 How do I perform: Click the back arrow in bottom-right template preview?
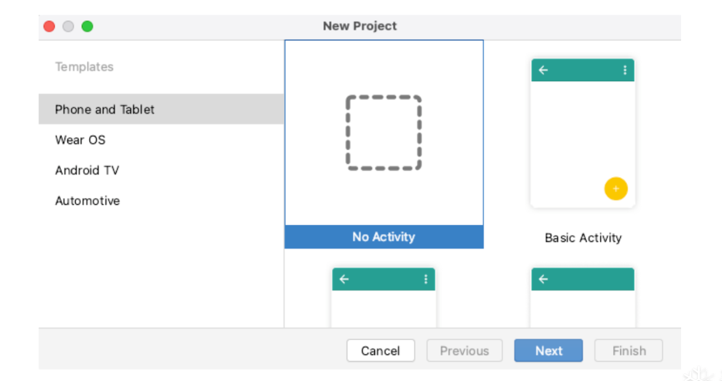(x=543, y=279)
